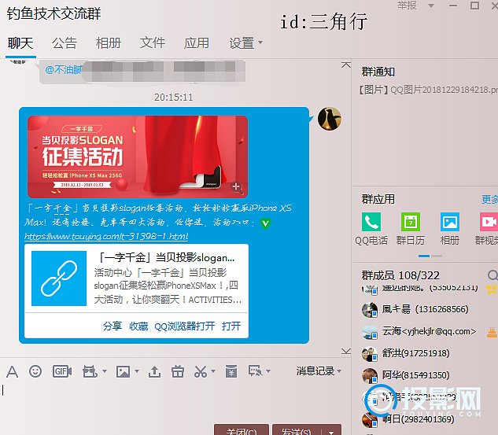The image size is (498, 435).
Task: Click the red envelope yuan icon
Action: (x=231, y=371)
